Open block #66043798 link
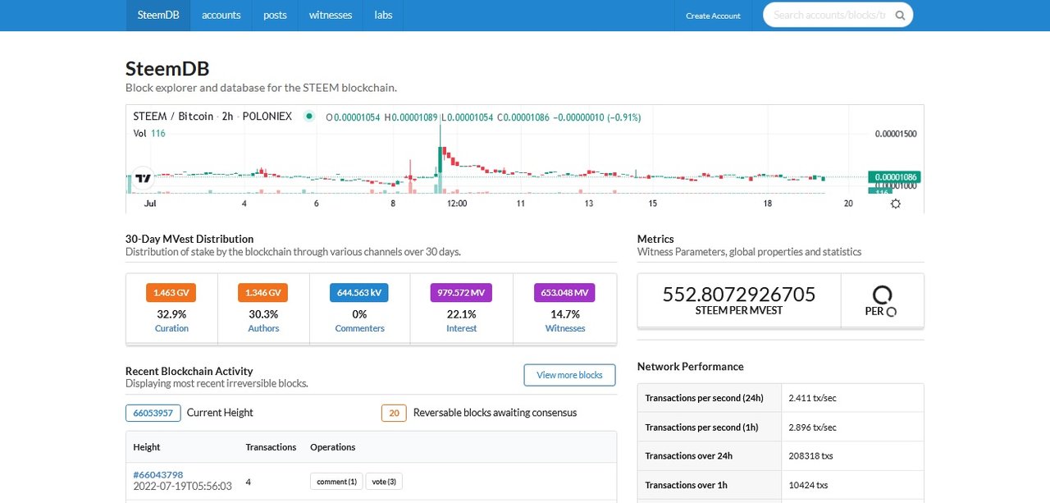 point(157,474)
